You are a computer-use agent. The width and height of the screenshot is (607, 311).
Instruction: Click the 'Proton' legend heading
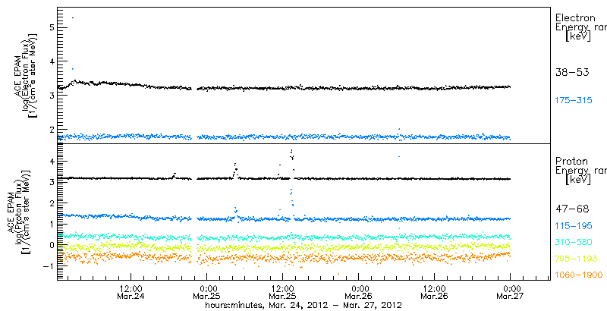pyautogui.click(x=571, y=162)
